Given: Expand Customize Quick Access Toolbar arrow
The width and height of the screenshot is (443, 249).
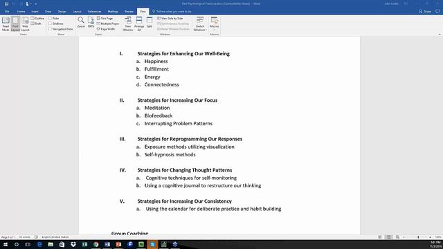Looking at the screenshot, I should [x=36, y=4].
